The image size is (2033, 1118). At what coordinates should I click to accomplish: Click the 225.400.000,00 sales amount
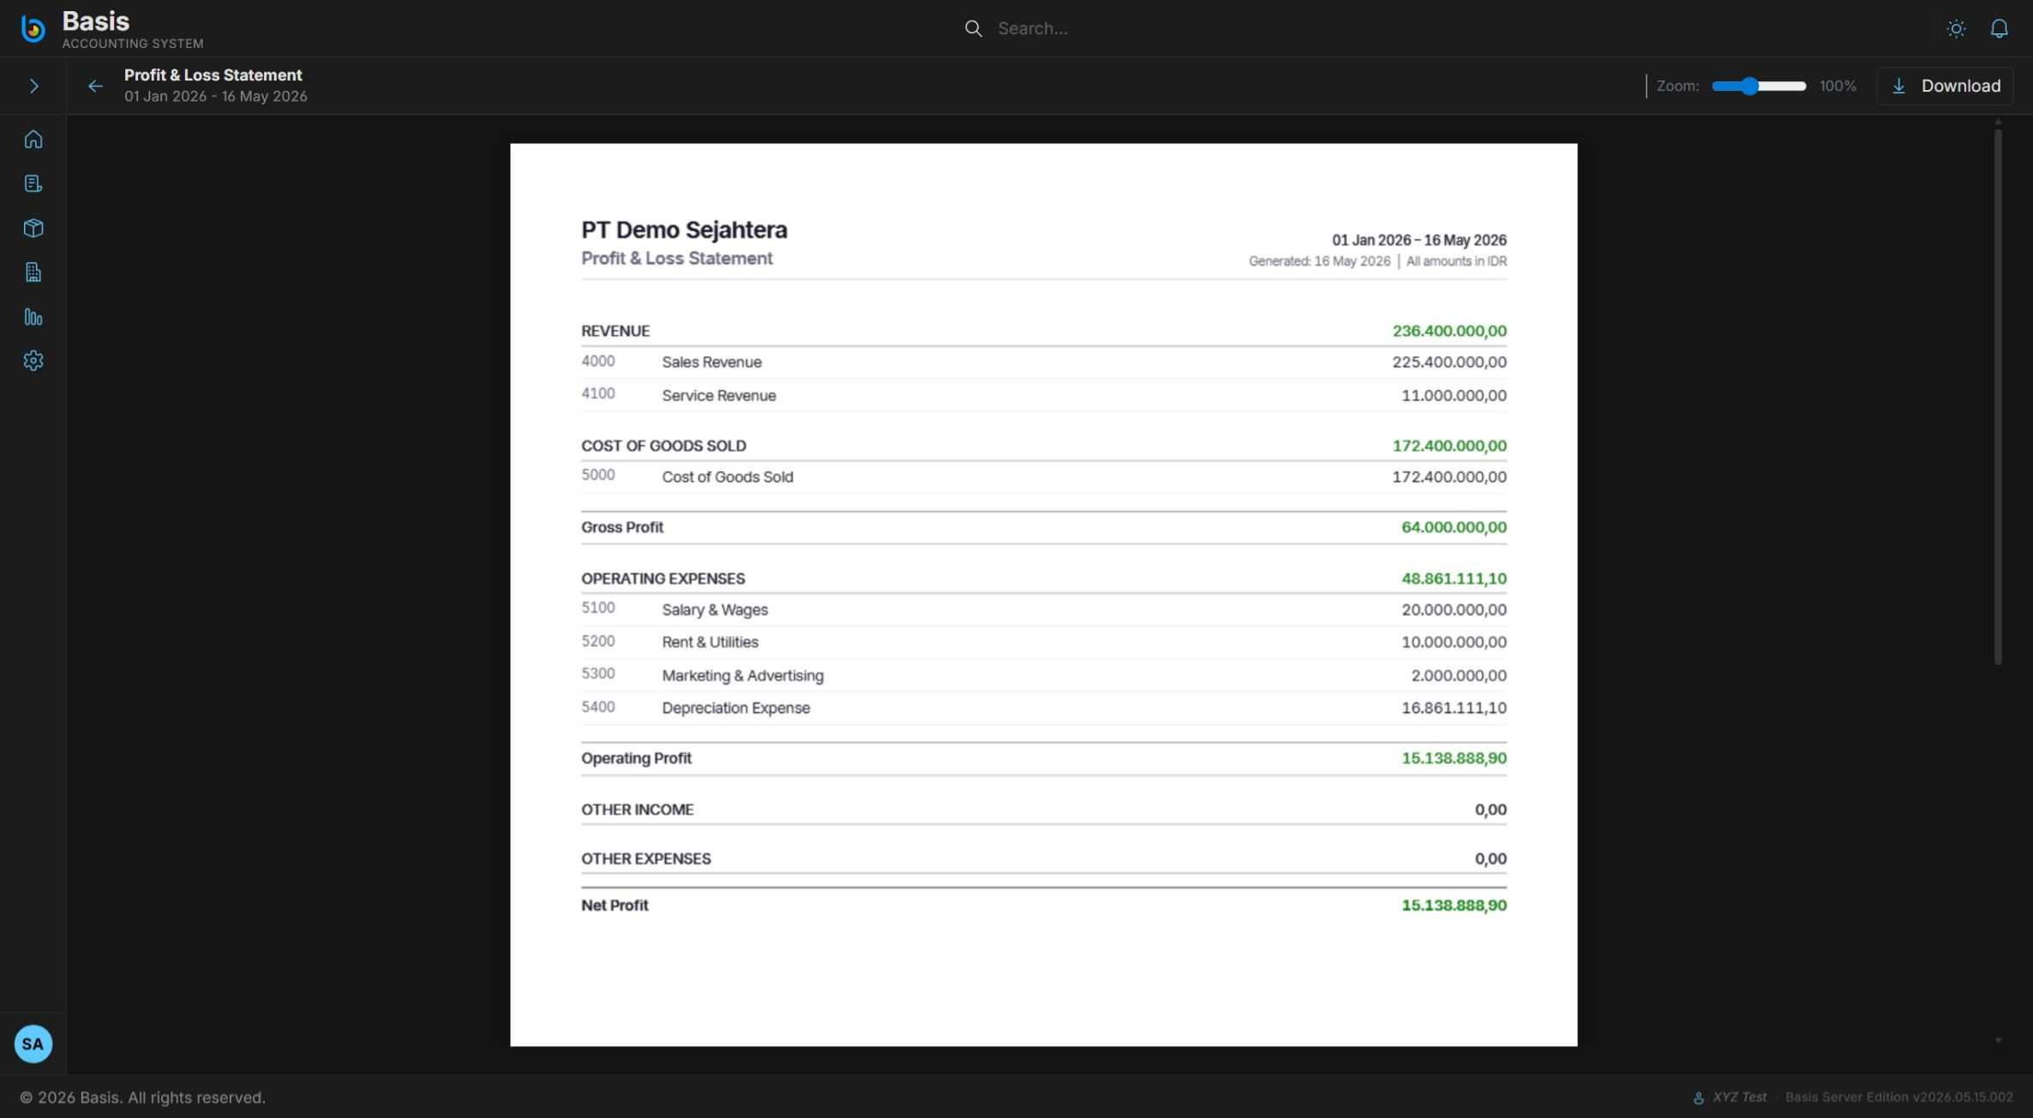click(1448, 362)
